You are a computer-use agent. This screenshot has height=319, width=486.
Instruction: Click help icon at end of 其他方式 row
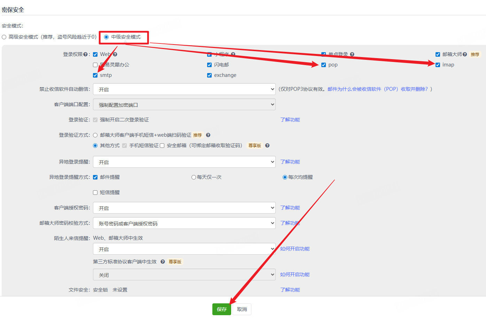[x=267, y=145]
